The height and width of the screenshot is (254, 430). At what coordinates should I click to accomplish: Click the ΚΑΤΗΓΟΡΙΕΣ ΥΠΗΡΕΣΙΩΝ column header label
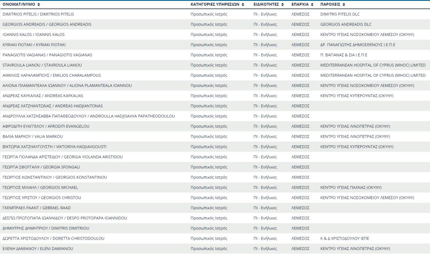(215, 4)
